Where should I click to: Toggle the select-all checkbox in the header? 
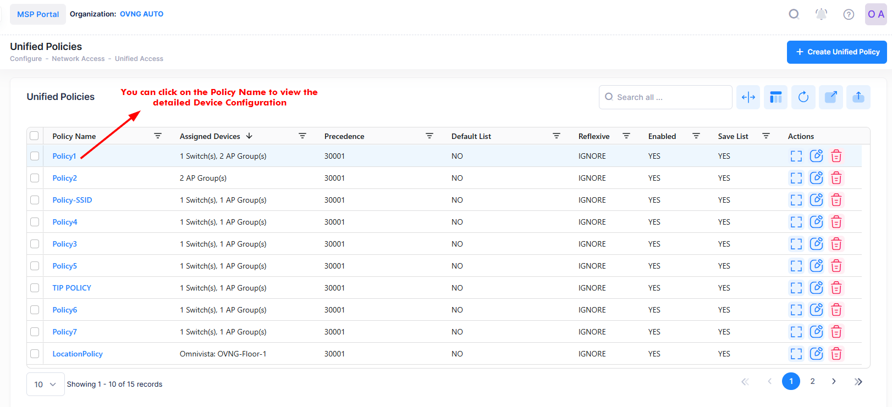[35, 136]
